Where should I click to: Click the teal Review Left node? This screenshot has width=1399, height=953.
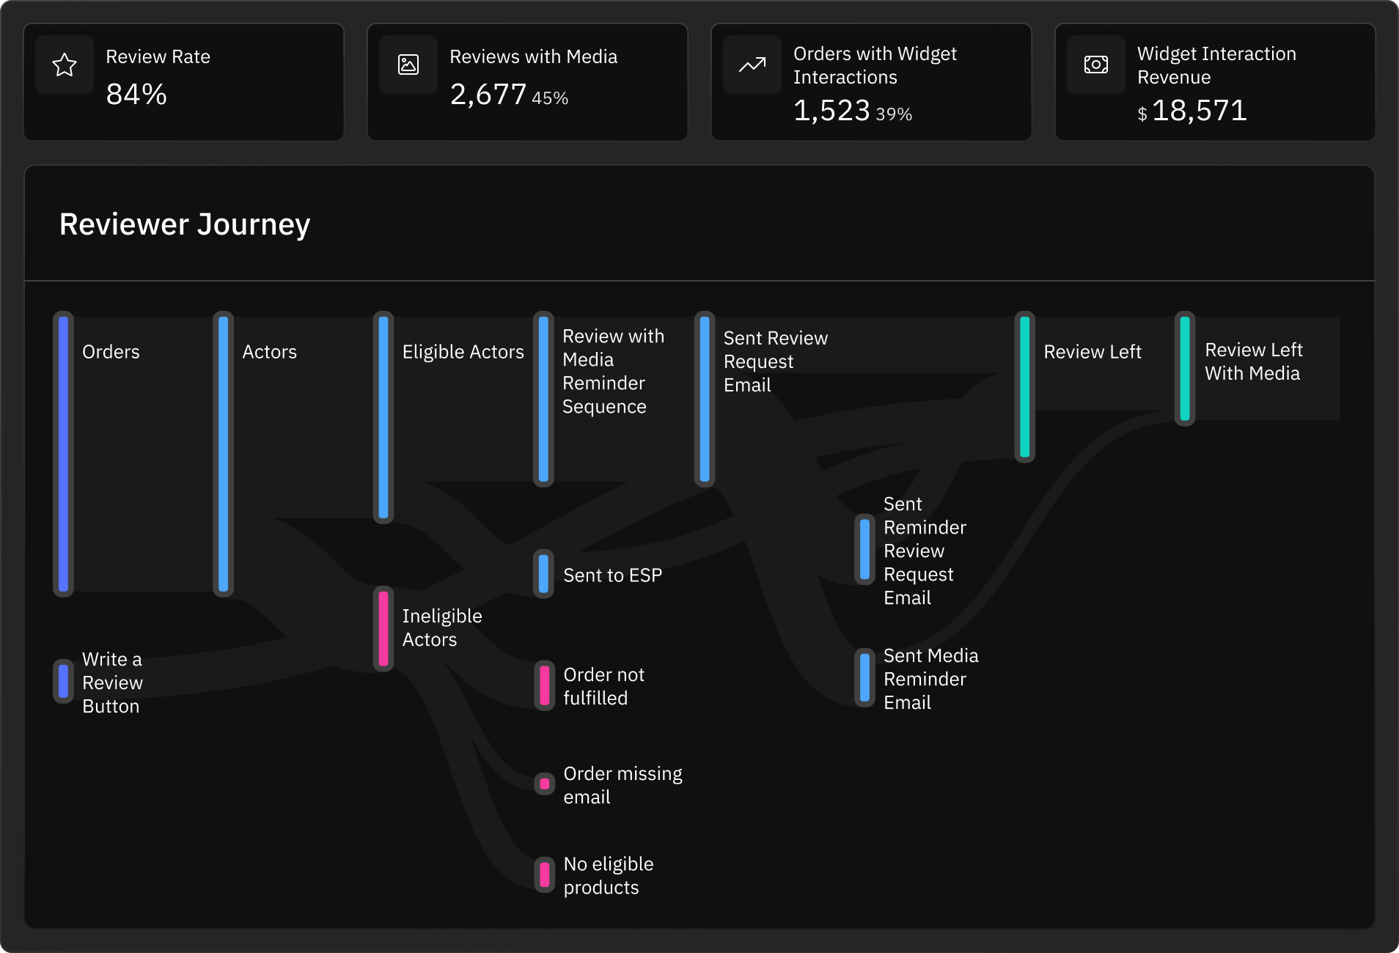[1024, 386]
